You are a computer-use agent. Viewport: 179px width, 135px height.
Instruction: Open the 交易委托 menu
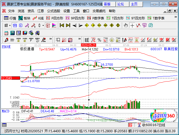pyautogui.click(x=99, y=11)
